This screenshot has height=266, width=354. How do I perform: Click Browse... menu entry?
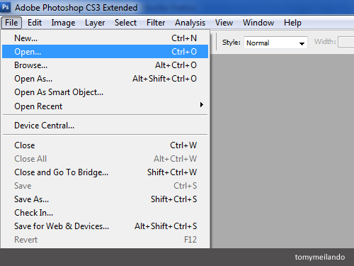click(x=105, y=65)
